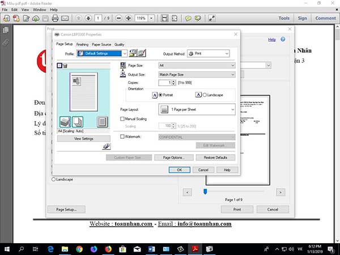Open Chrome from the taskbar

pyautogui.click(x=79, y=249)
